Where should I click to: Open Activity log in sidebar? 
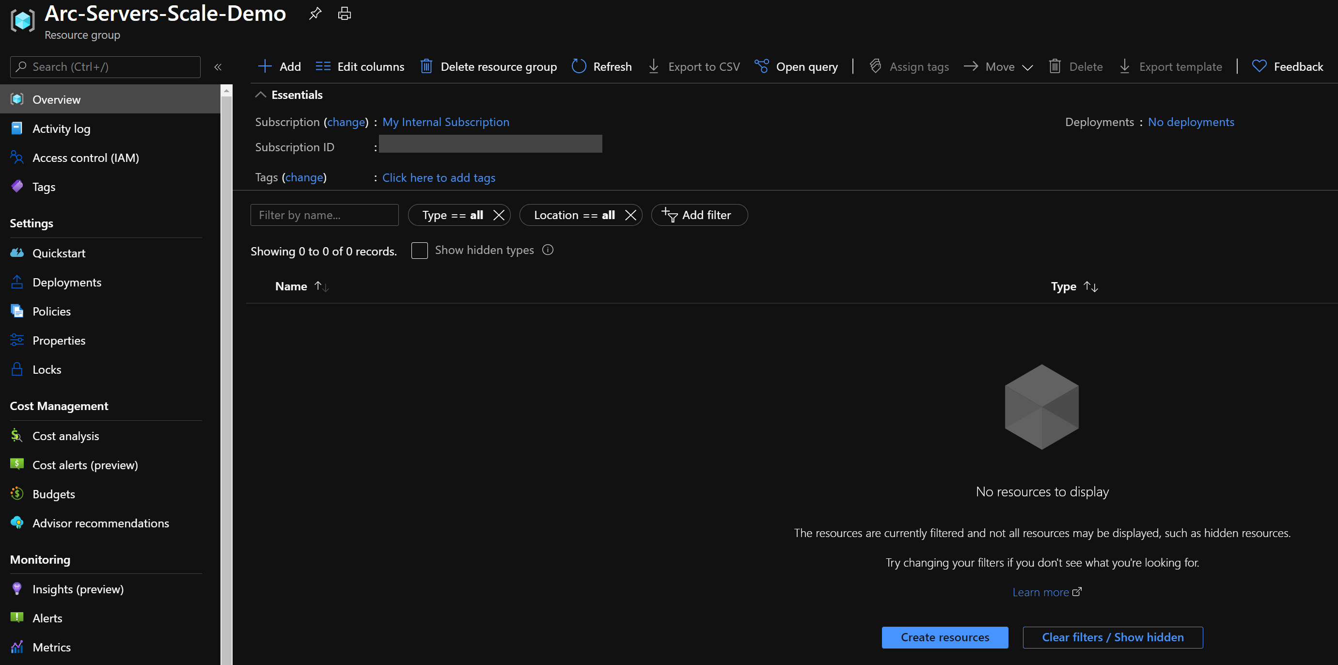point(61,128)
